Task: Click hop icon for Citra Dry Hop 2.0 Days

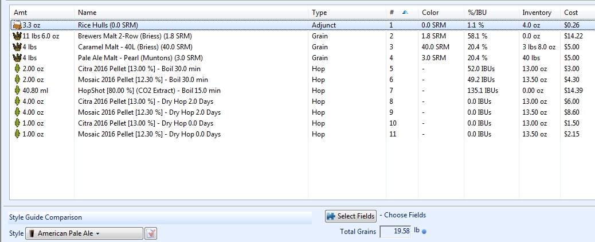Action: coord(17,102)
